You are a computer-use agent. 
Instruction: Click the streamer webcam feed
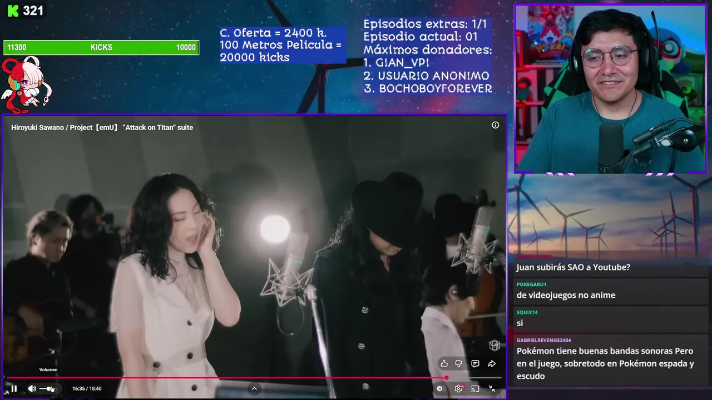click(611, 89)
